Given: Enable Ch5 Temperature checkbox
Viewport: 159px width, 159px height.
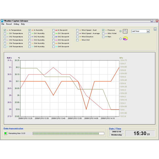Looking at the screenshot, I should (x=5, y=47).
